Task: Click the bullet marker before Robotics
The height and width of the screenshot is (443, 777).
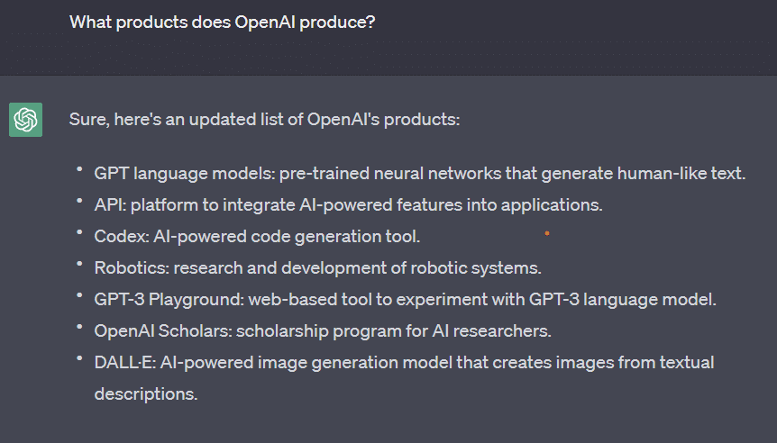Action: pyautogui.click(x=79, y=264)
